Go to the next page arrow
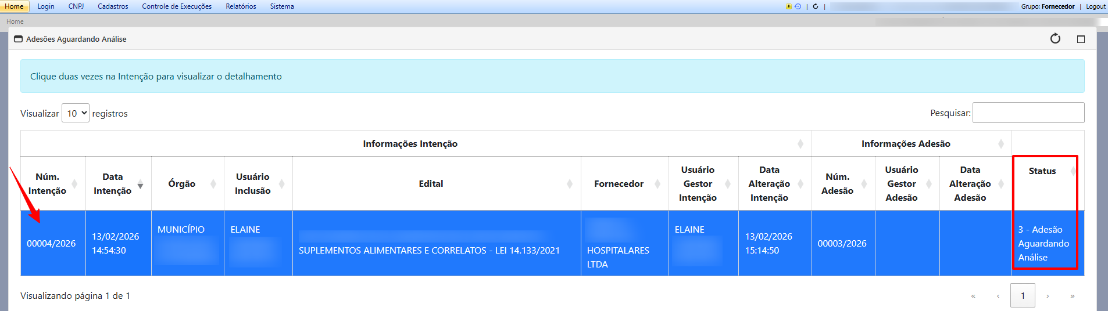Image resolution: width=1108 pixels, height=311 pixels. (1048, 296)
